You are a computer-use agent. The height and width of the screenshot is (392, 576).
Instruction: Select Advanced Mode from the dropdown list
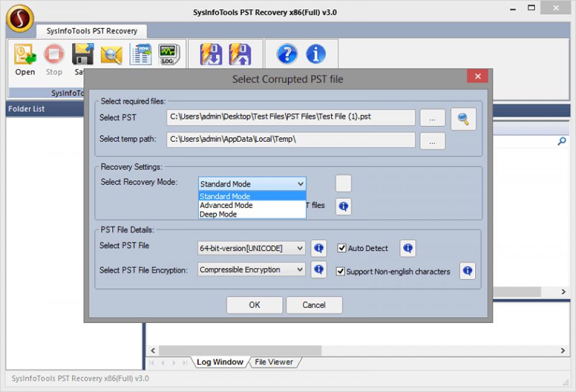click(226, 205)
